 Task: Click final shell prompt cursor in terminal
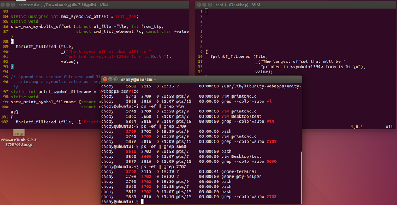click(142, 202)
